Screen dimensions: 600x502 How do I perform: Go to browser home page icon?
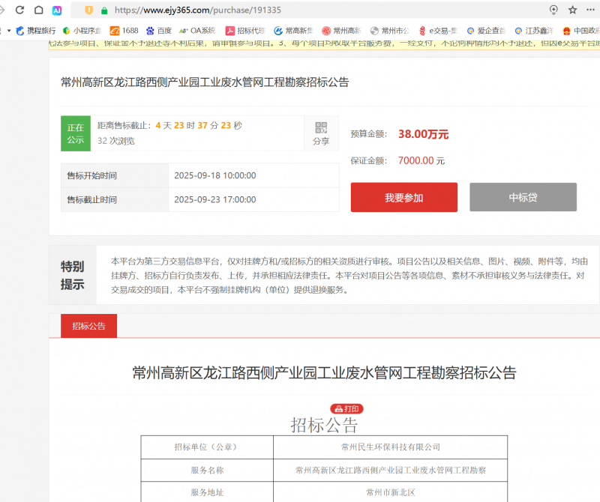(38, 10)
